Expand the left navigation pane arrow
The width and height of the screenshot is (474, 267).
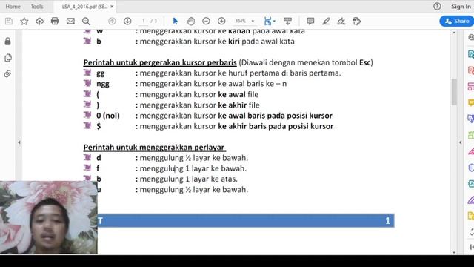[19, 142]
